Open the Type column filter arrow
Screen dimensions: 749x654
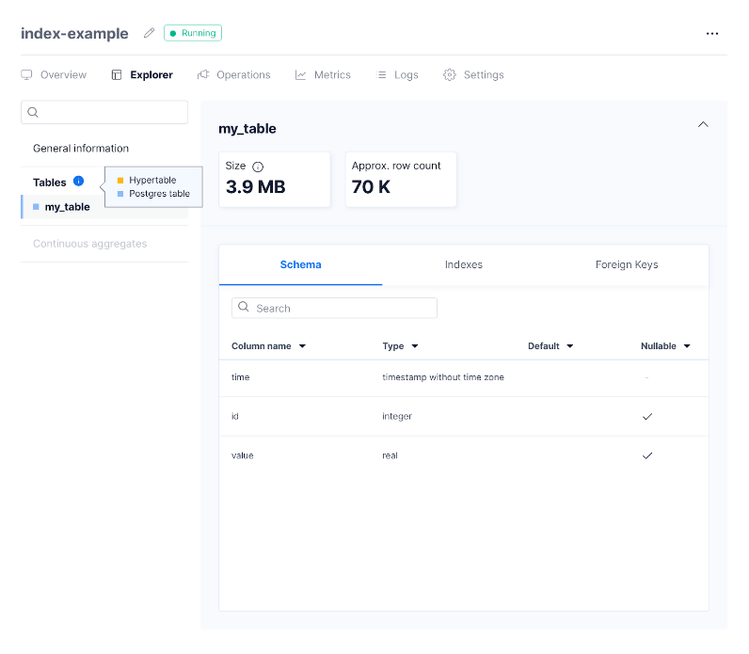pyautogui.click(x=415, y=346)
